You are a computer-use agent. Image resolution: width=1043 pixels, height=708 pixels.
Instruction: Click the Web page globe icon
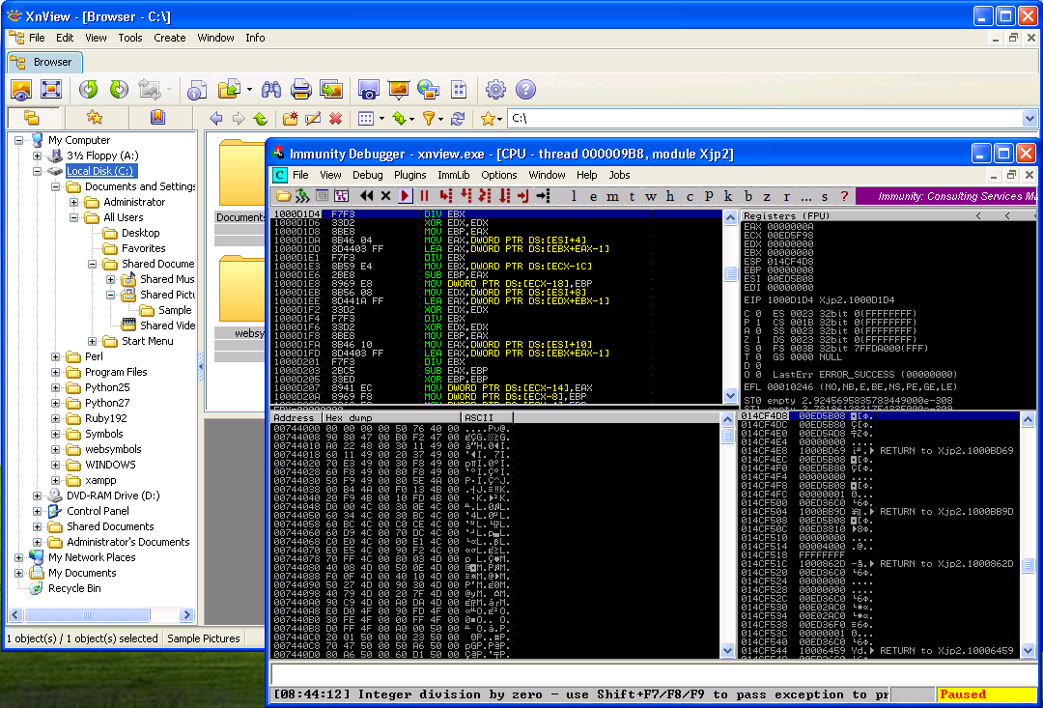tap(429, 90)
